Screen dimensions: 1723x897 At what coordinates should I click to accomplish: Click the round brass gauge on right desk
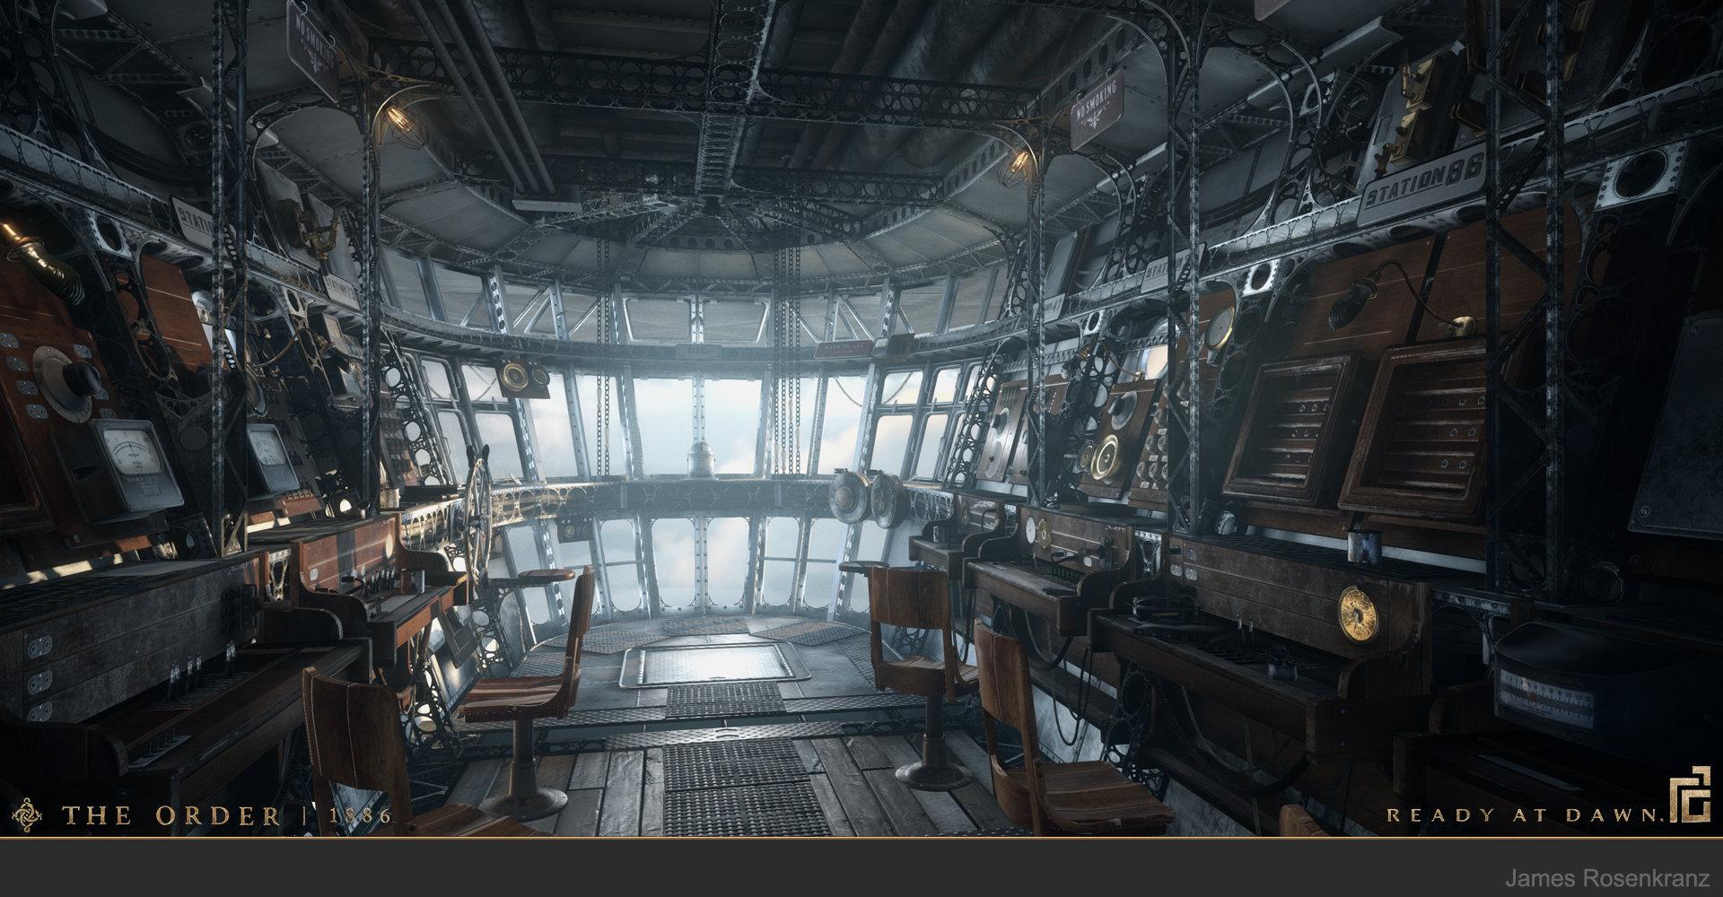point(1356,609)
